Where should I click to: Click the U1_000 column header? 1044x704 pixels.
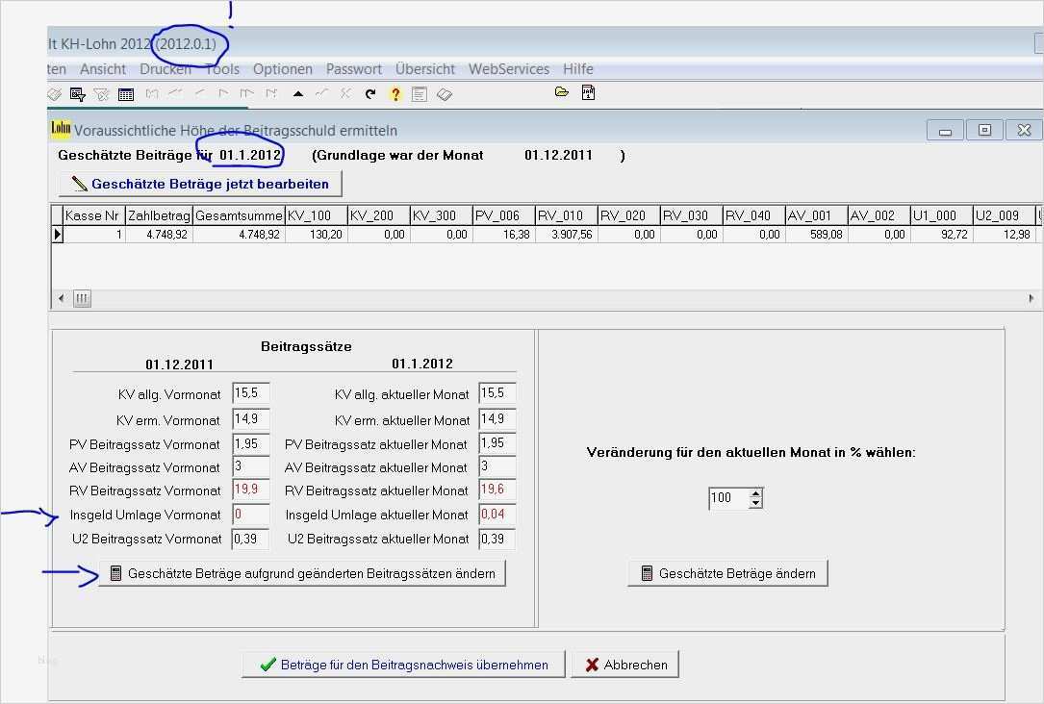tap(941, 215)
